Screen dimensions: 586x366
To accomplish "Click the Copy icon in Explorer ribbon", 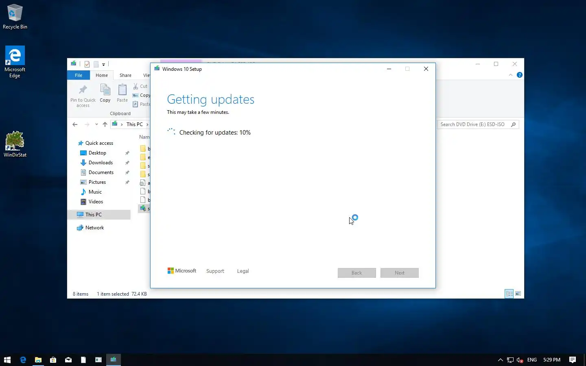I will [105, 93].
